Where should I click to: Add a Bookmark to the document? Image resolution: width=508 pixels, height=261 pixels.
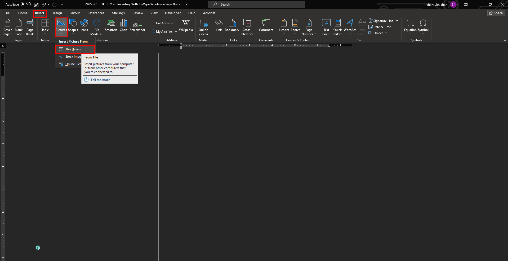click(x=232, y=26)
